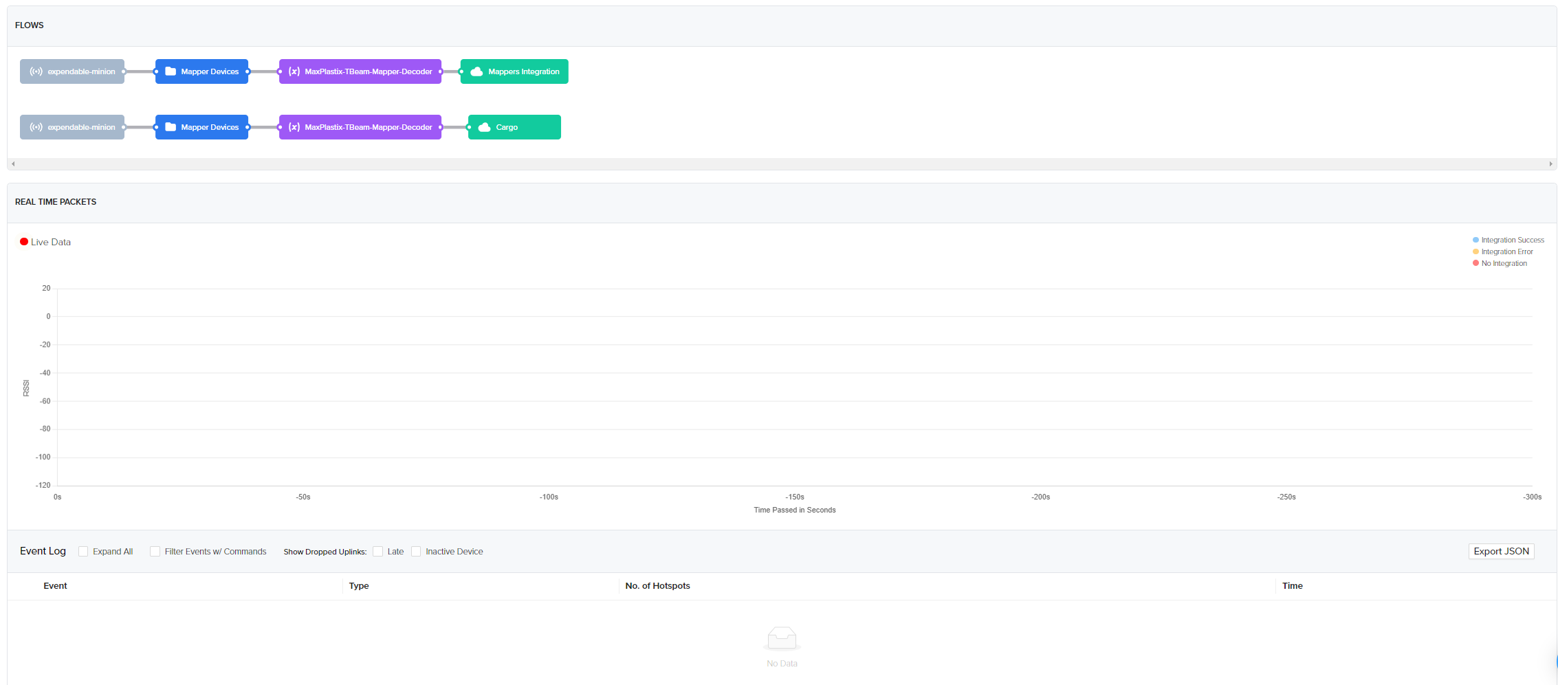Check Filter Events w/ Commands

coord(155,551)
